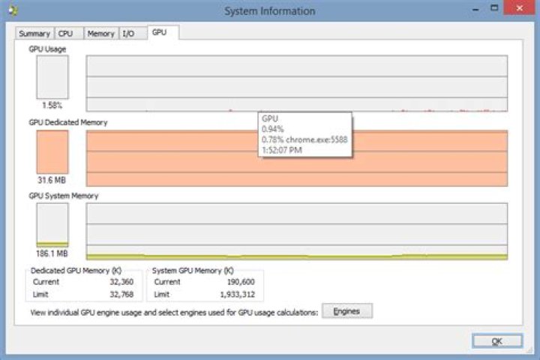Viewport: 540px width, 360px height.
Task: Switch to the I/O tab
Action: coord(133,34)
